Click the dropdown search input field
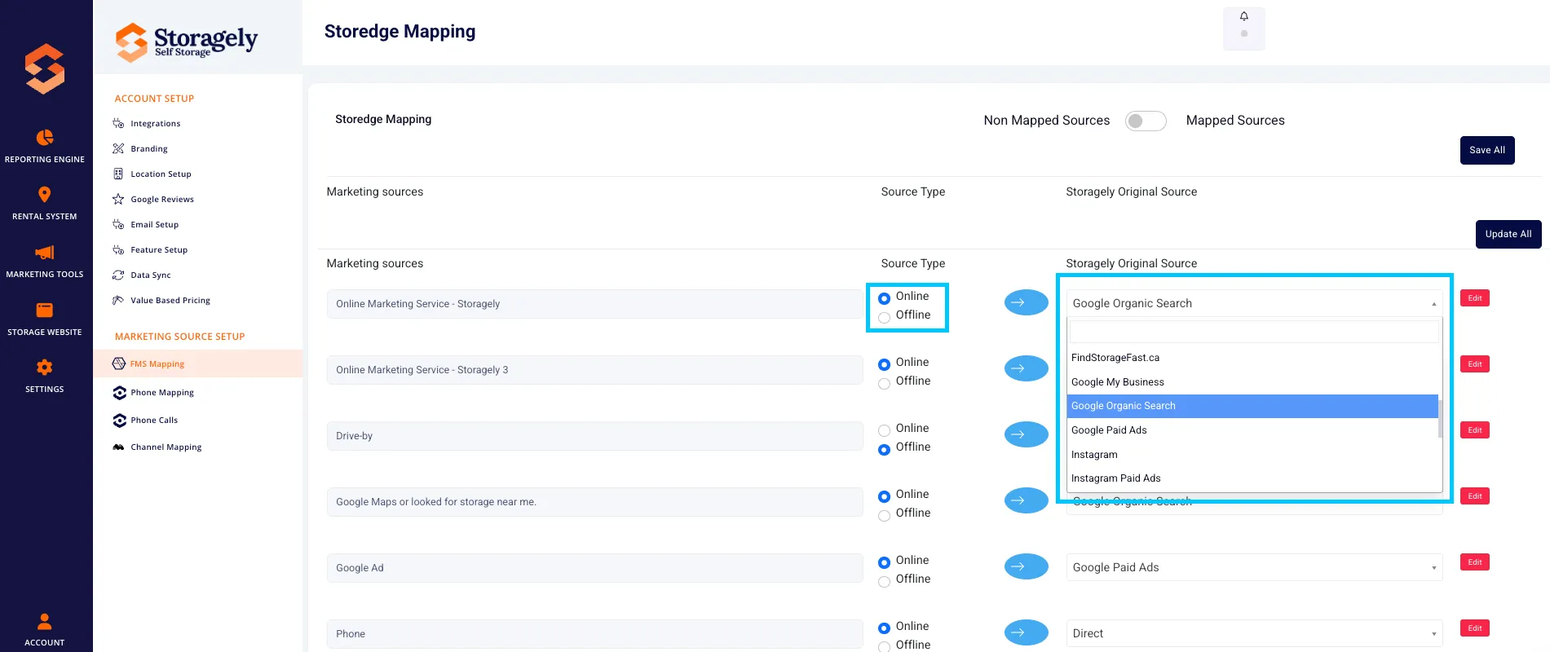The width and height of the screenshot is (1550, 652). coord(1254,332)
